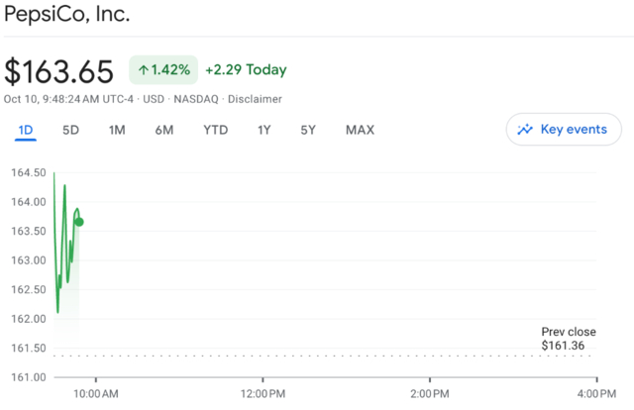Open the 6M chart range

pos(164,130)
